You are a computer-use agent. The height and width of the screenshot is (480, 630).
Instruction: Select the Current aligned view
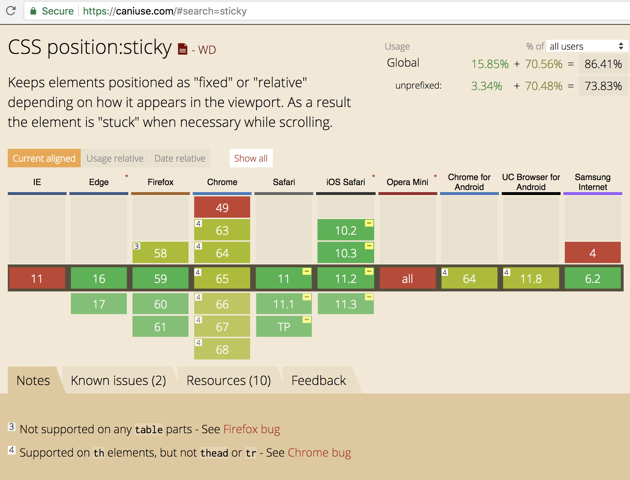44,158
